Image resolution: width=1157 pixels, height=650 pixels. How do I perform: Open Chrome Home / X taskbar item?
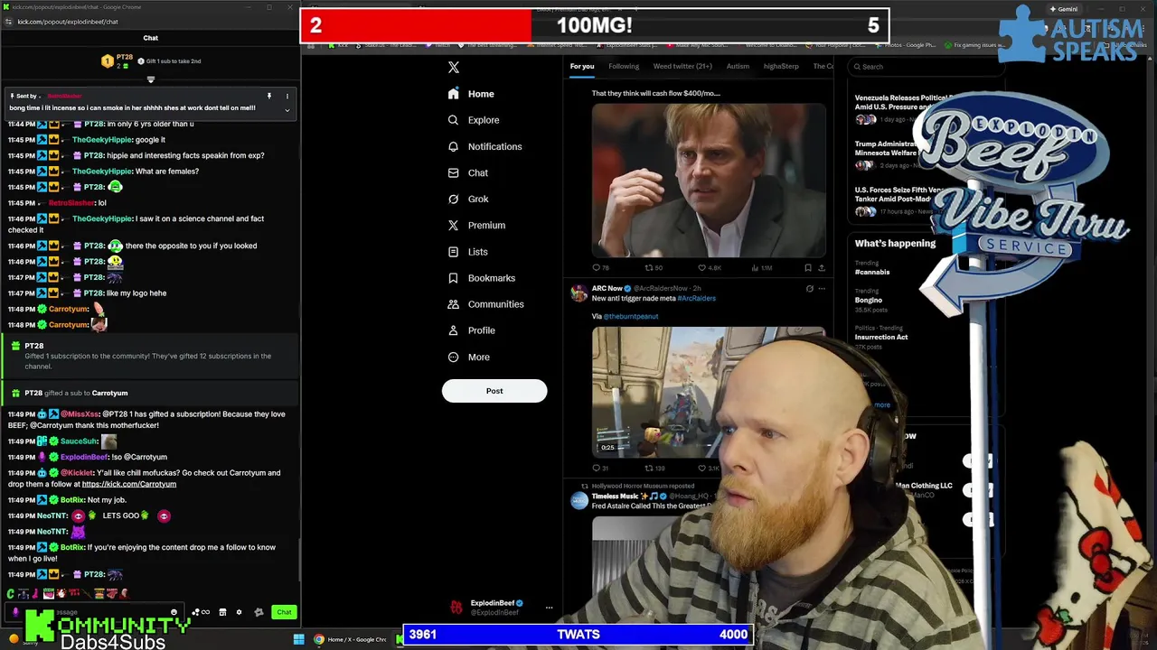pyautogui.click(x=350, y=639)
